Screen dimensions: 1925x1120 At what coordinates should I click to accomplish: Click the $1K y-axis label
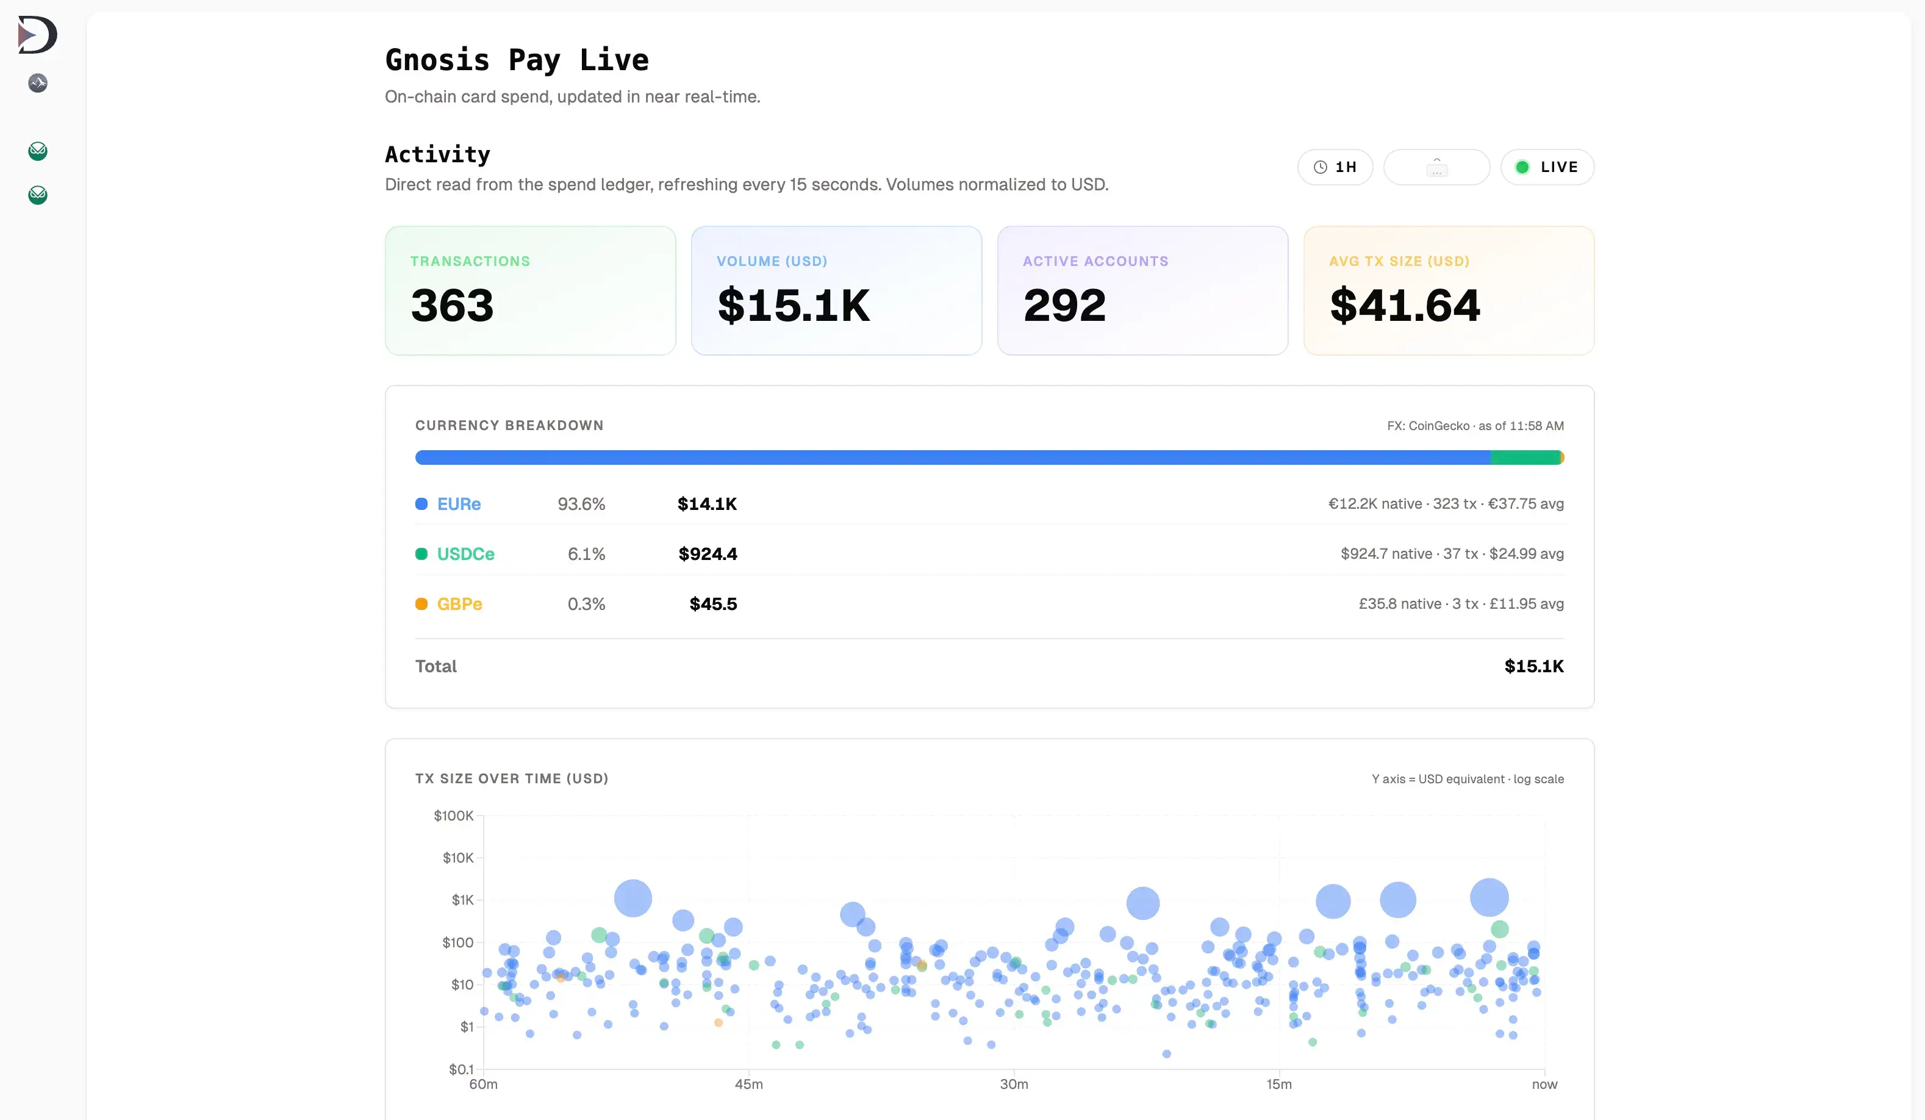click(463, 900)
